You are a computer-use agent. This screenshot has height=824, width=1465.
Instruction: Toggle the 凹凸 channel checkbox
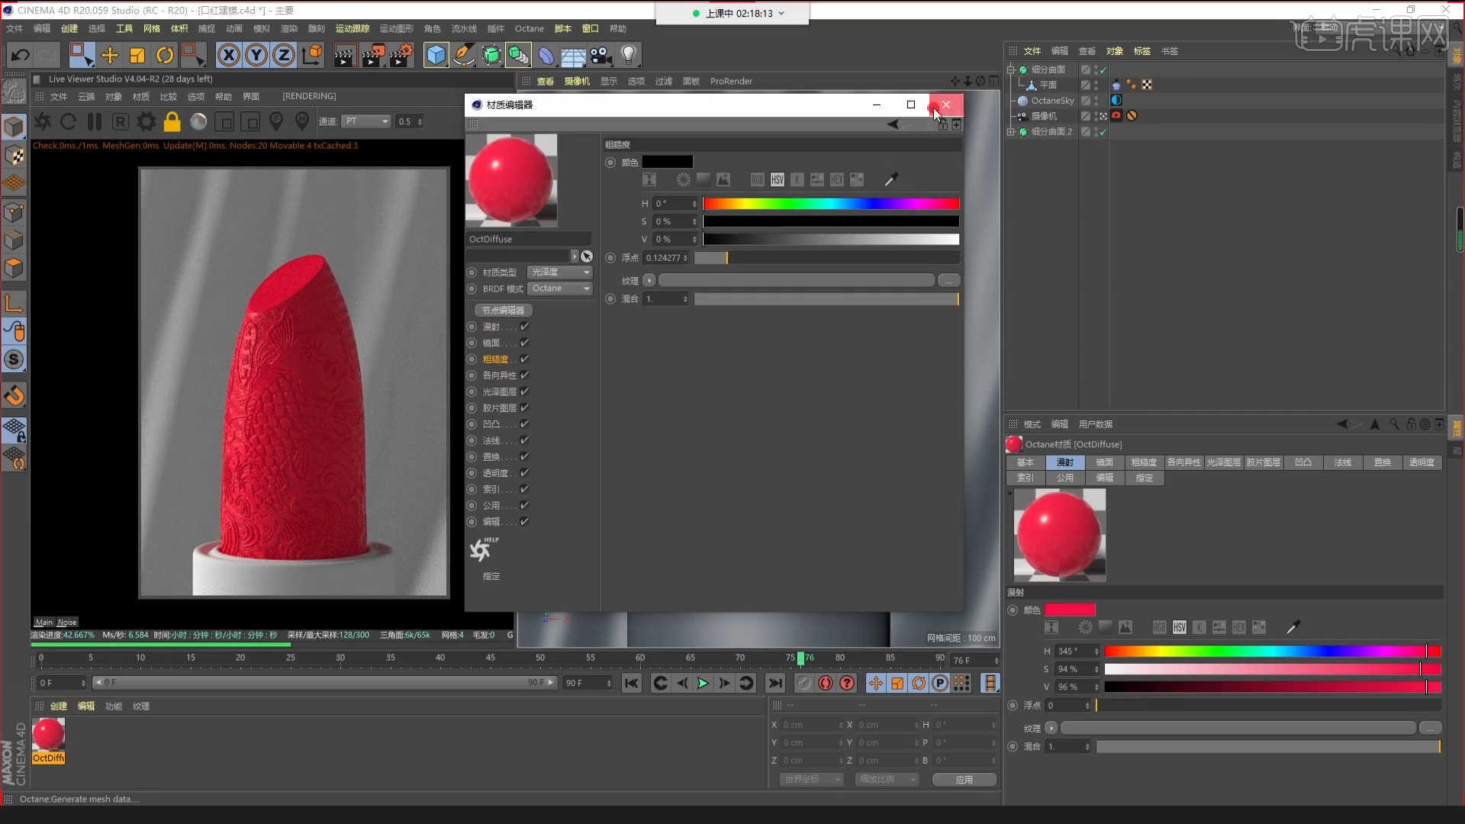[x=524, y=424]
